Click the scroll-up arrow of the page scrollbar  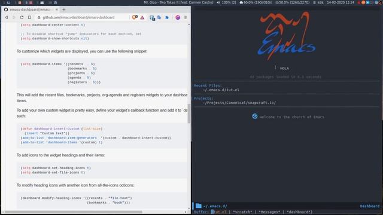[x=189, y=24]
